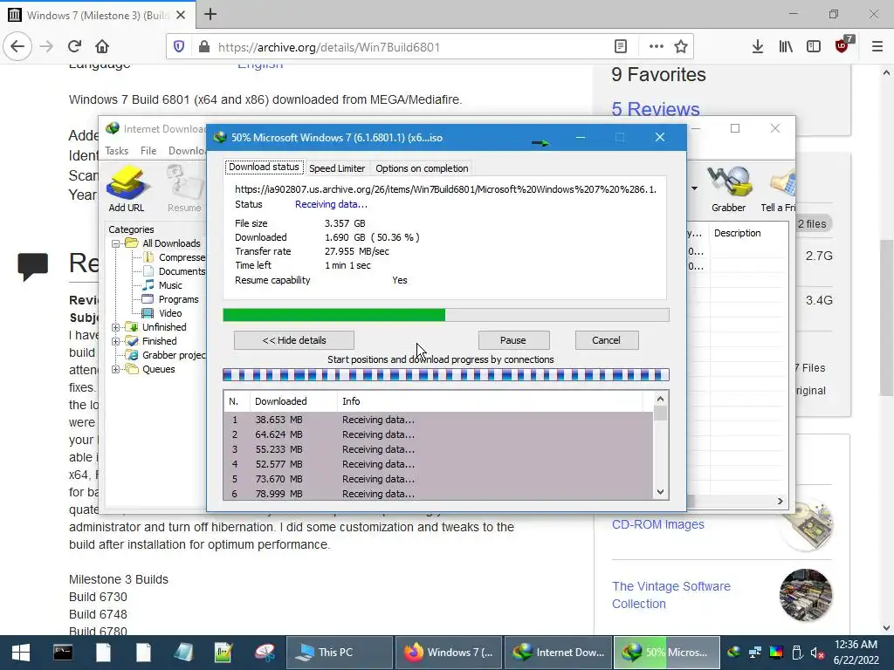Click the Downloaded column header

(x=293, y=401)
